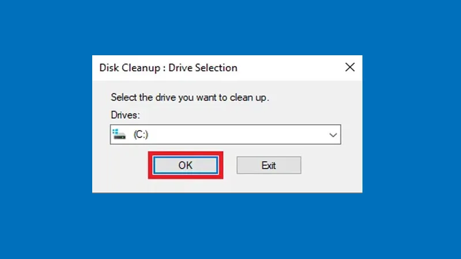Click the Windows logo on the drive icon
The image size is (461, 259).
(x=115, y=131)
